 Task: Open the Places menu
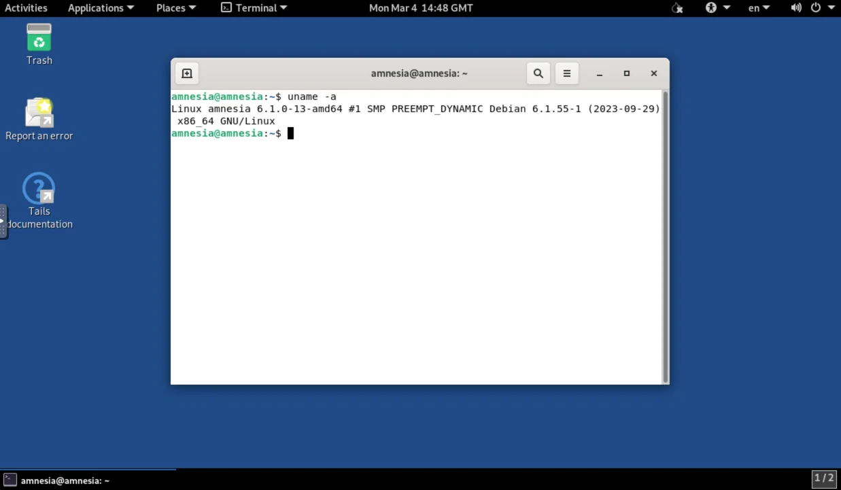click(x=175, y=8)
